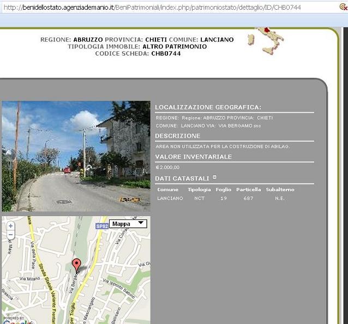This screenshot has height=324, width=348.
Task: Open the Mappa map type dropdown
Action: [128, 223]
